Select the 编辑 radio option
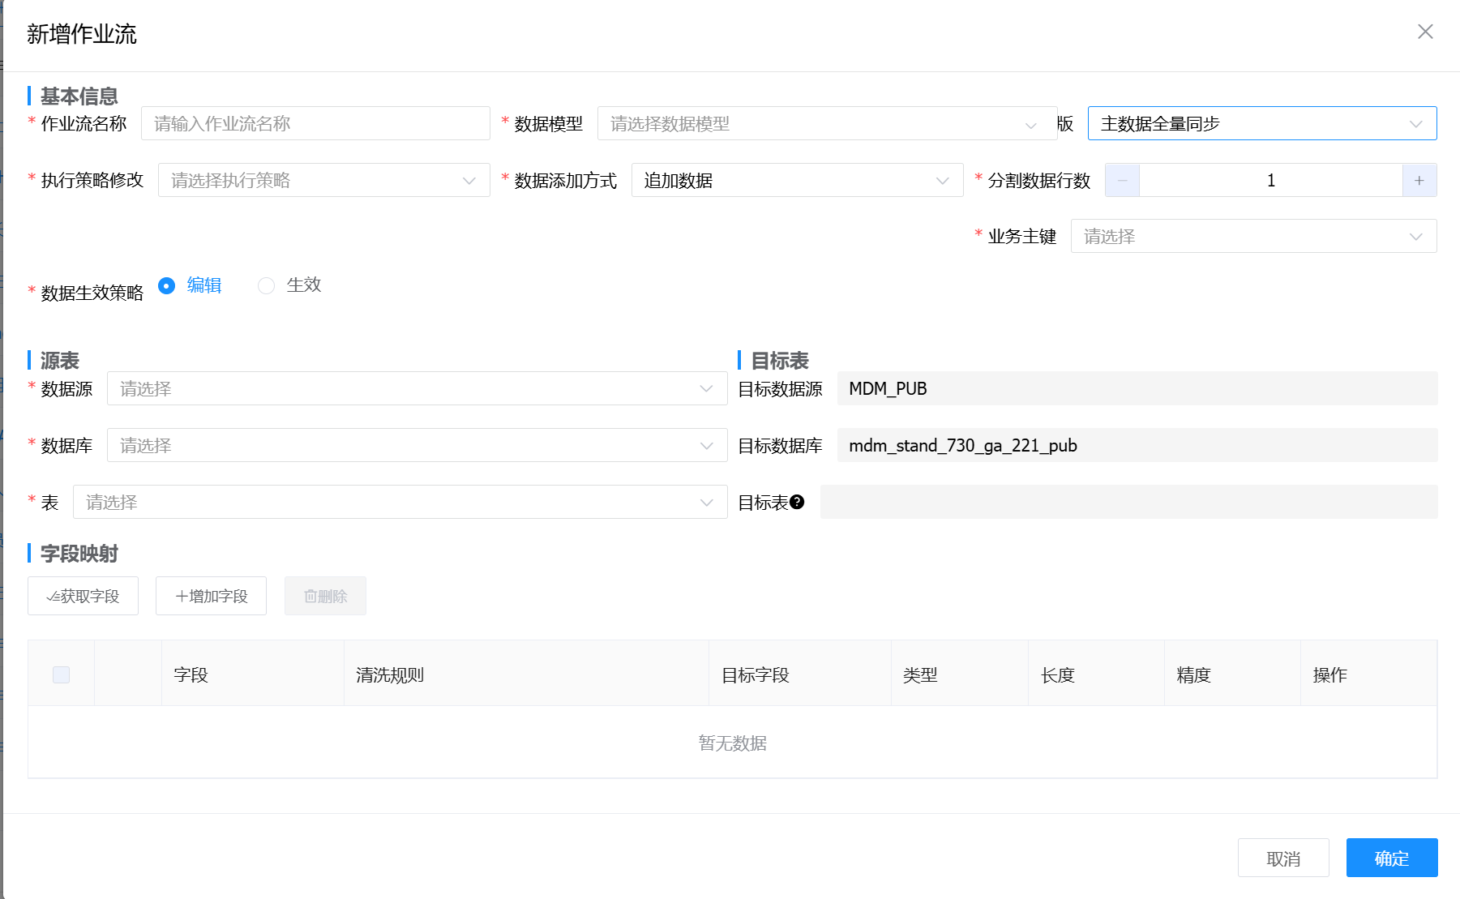 (x=167, y=285)
